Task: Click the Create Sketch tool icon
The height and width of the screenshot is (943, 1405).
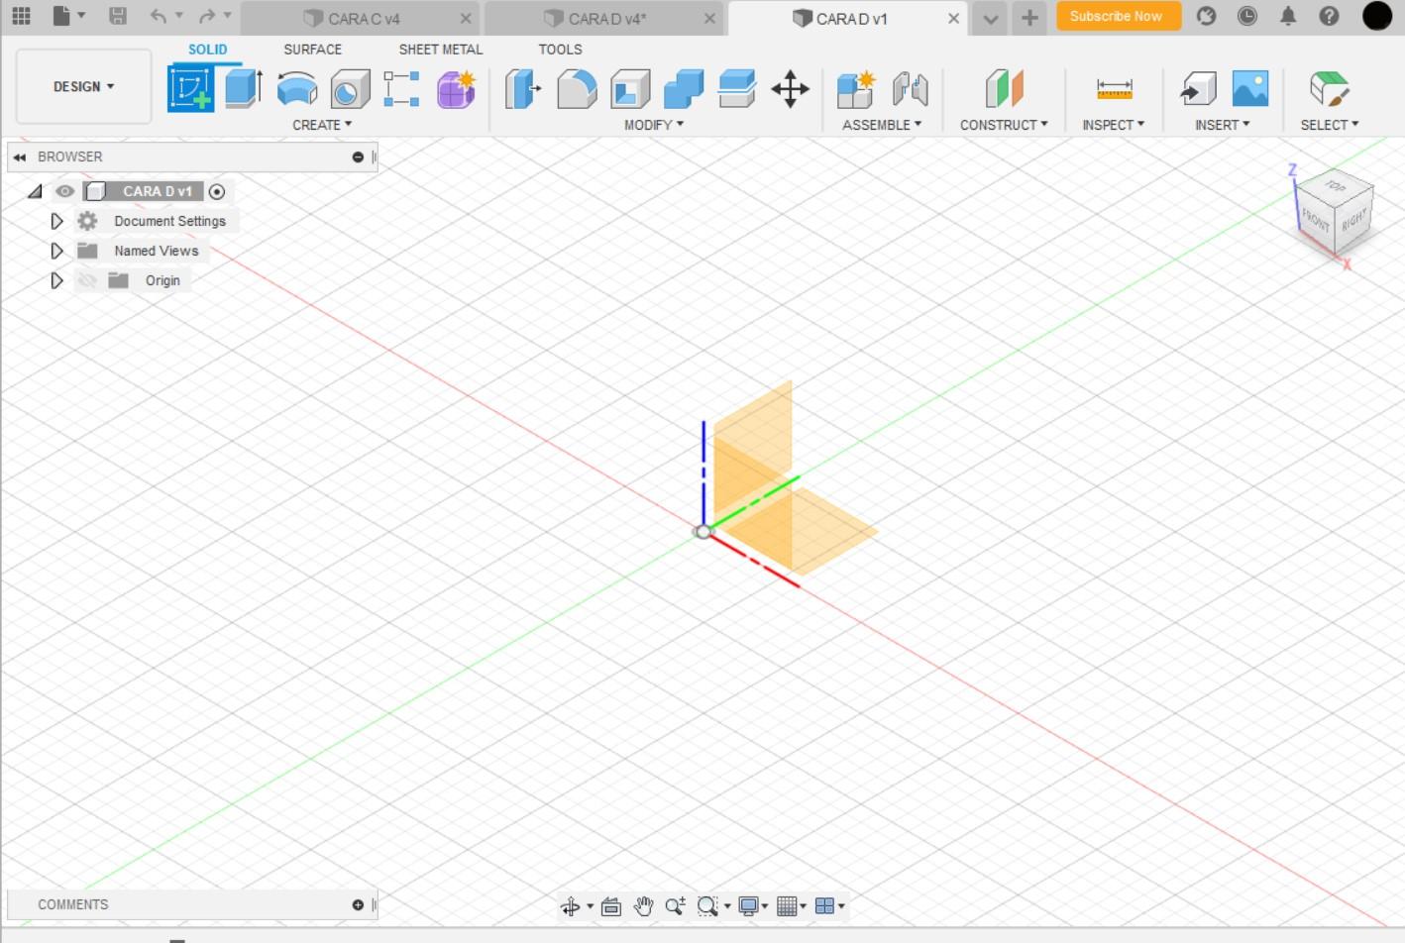Action: click(190, 88)
